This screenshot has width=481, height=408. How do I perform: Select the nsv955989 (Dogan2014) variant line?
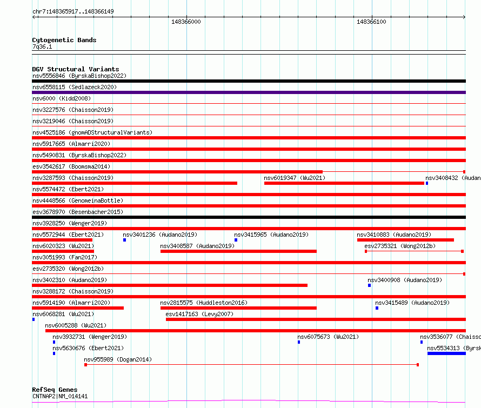pyautogui.click(x=251, y=365)
